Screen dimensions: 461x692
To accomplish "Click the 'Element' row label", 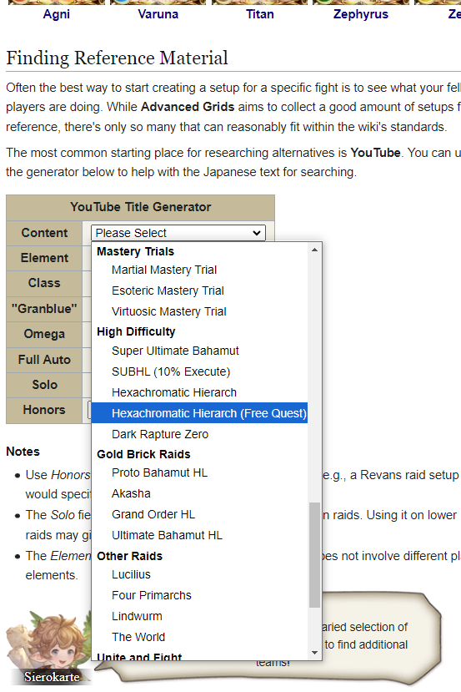I will tap(44, 258).
